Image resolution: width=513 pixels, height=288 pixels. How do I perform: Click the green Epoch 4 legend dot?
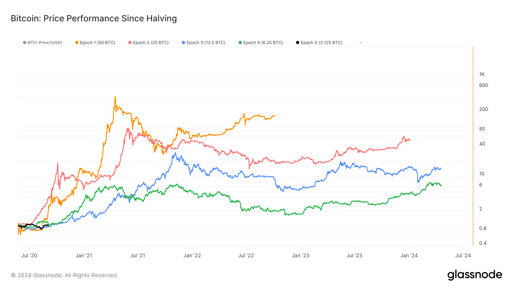click(240, 43)
